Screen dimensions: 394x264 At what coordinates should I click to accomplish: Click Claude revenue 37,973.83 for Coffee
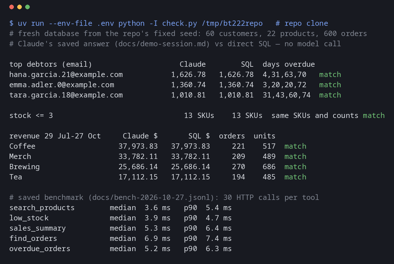[x=138, y=147]
